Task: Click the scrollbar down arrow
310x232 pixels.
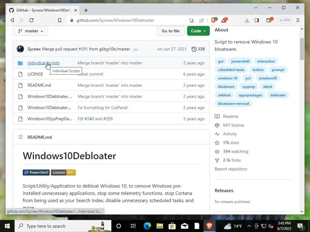Action: [x=302, y=212]
